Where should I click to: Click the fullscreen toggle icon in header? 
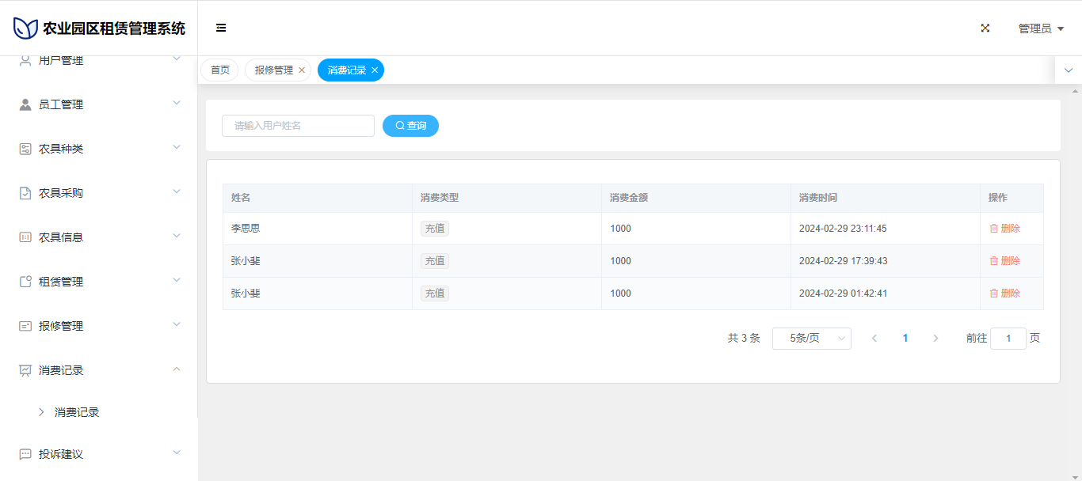(x=985, y=28)
